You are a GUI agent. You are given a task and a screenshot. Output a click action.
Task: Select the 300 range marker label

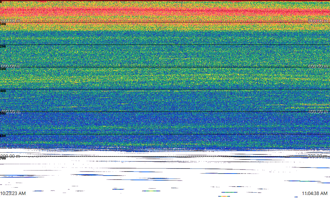[x=3, y=69]
